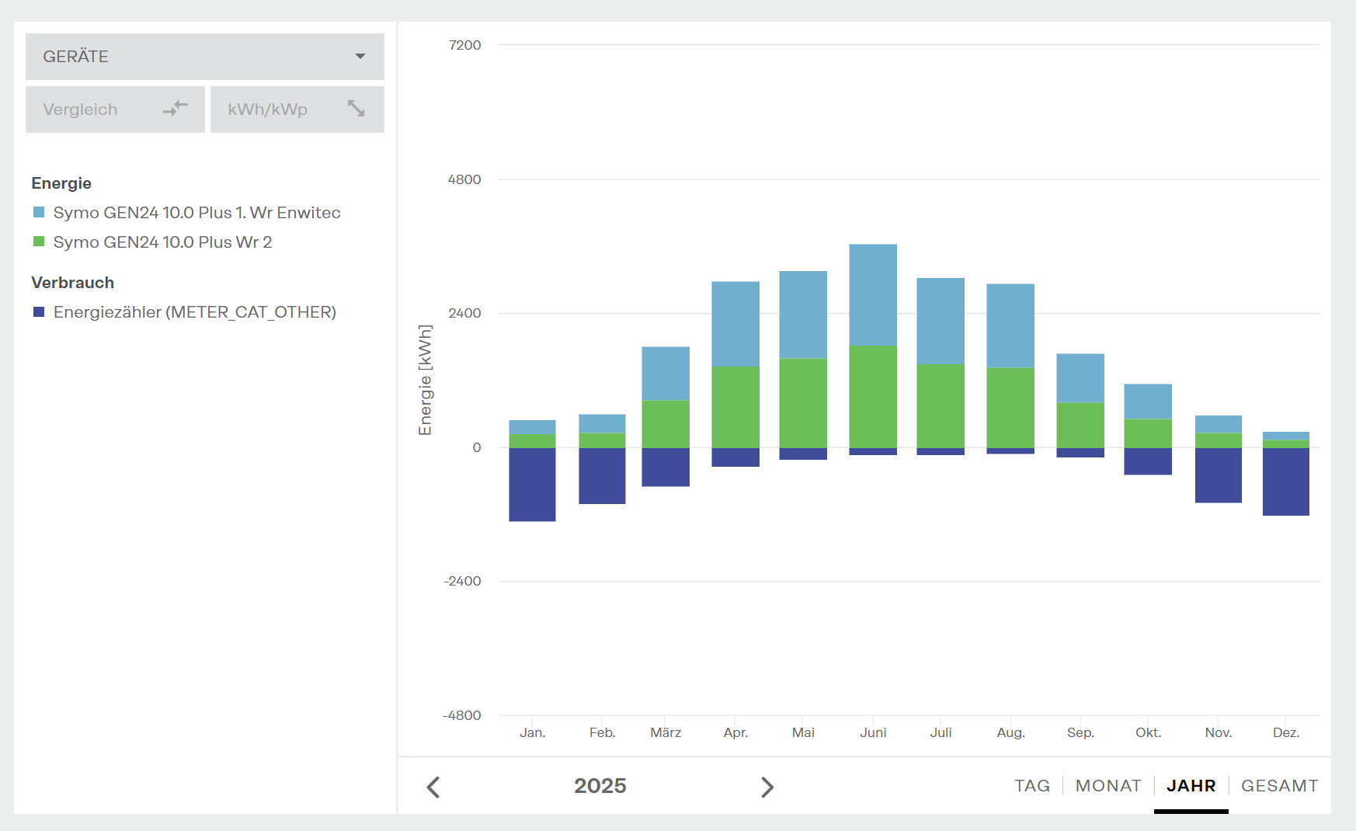Click the Vergleich button label
Image resolution: width=1356 pixels, height=831 pixels.
point(80,110)
